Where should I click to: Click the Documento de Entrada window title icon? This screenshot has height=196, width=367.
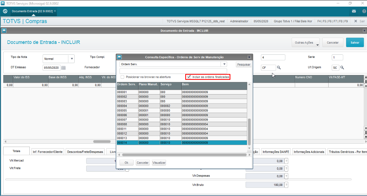[4, 31]
